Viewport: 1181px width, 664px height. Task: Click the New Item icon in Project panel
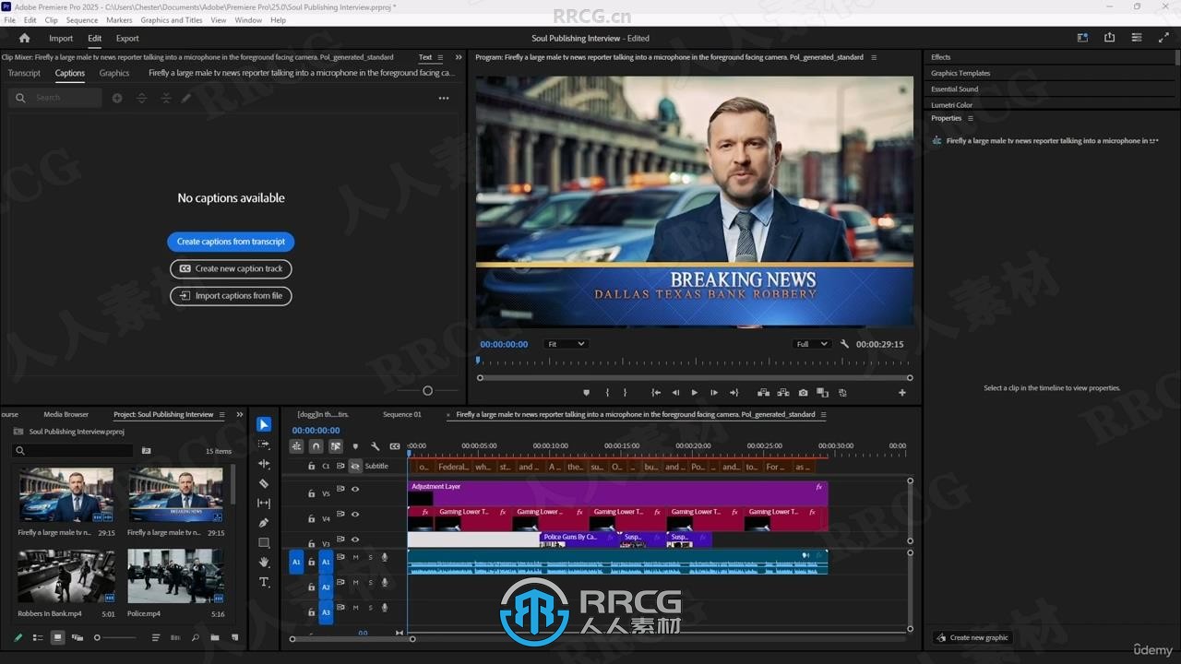click(x=235, y=637)
